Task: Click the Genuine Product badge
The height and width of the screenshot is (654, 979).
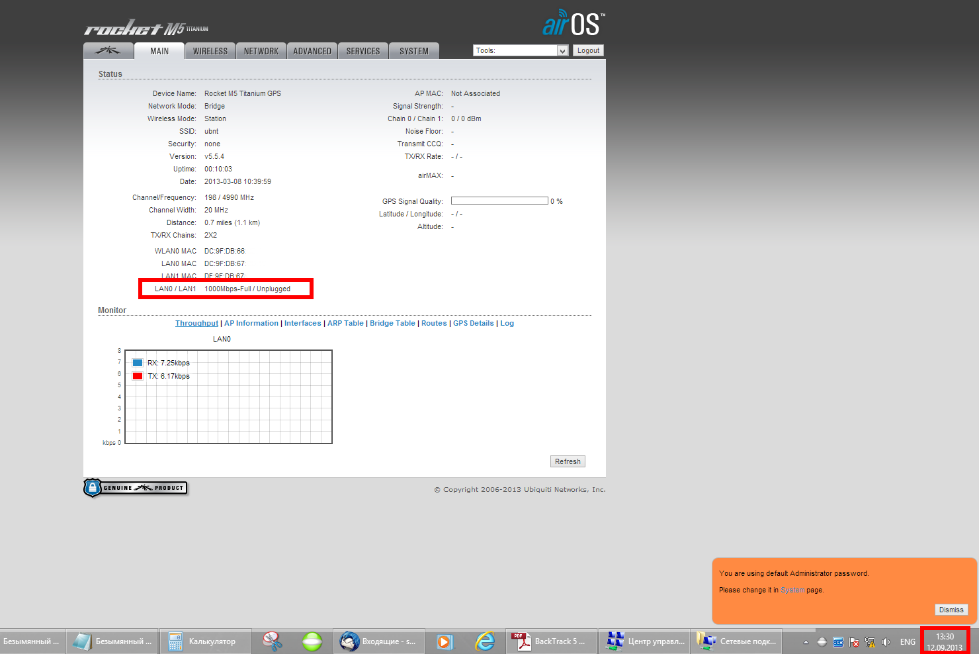Action: (x=136, y=488)
